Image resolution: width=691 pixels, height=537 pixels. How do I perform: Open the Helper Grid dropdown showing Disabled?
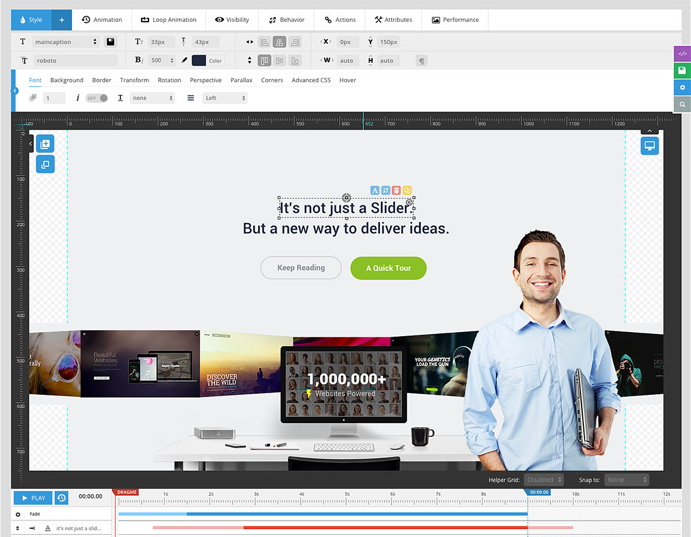coord(544,479)
